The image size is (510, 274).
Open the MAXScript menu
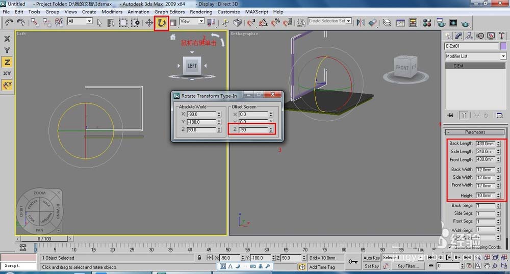[257, 12]
